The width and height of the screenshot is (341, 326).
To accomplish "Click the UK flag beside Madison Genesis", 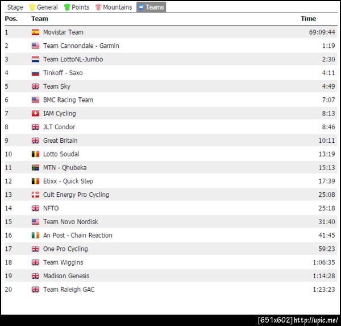I will click(35, 276).
